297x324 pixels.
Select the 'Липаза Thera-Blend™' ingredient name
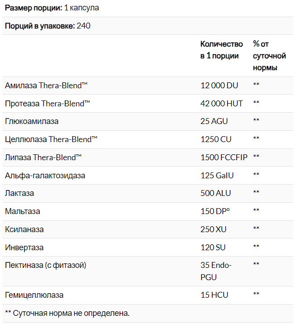tap(43, 157)
